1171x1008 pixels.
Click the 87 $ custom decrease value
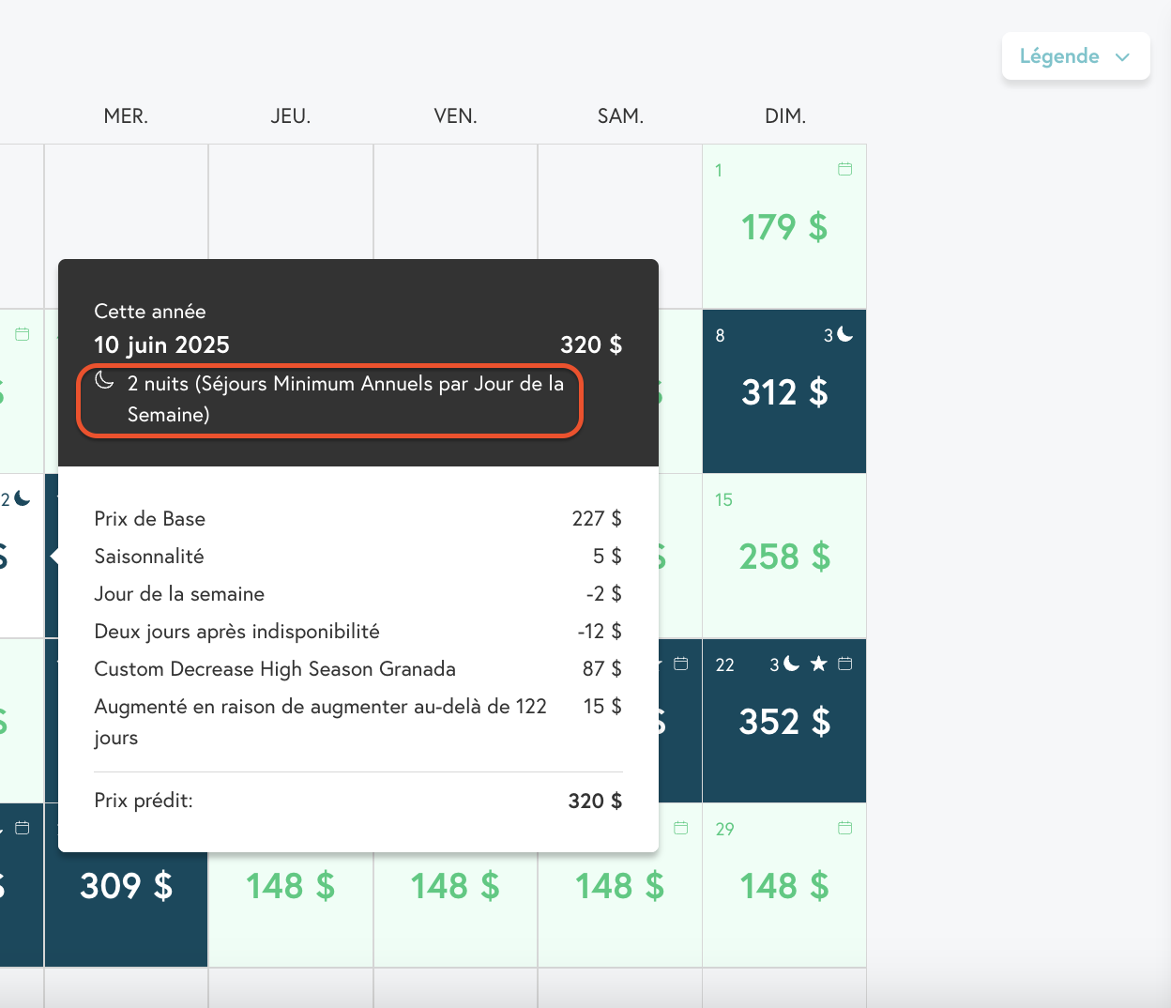602,669
